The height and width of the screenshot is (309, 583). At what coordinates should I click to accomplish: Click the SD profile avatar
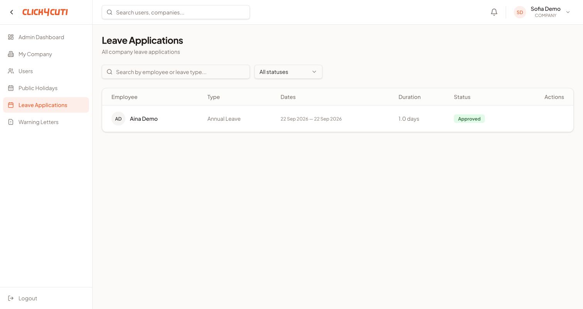[520, 12]
